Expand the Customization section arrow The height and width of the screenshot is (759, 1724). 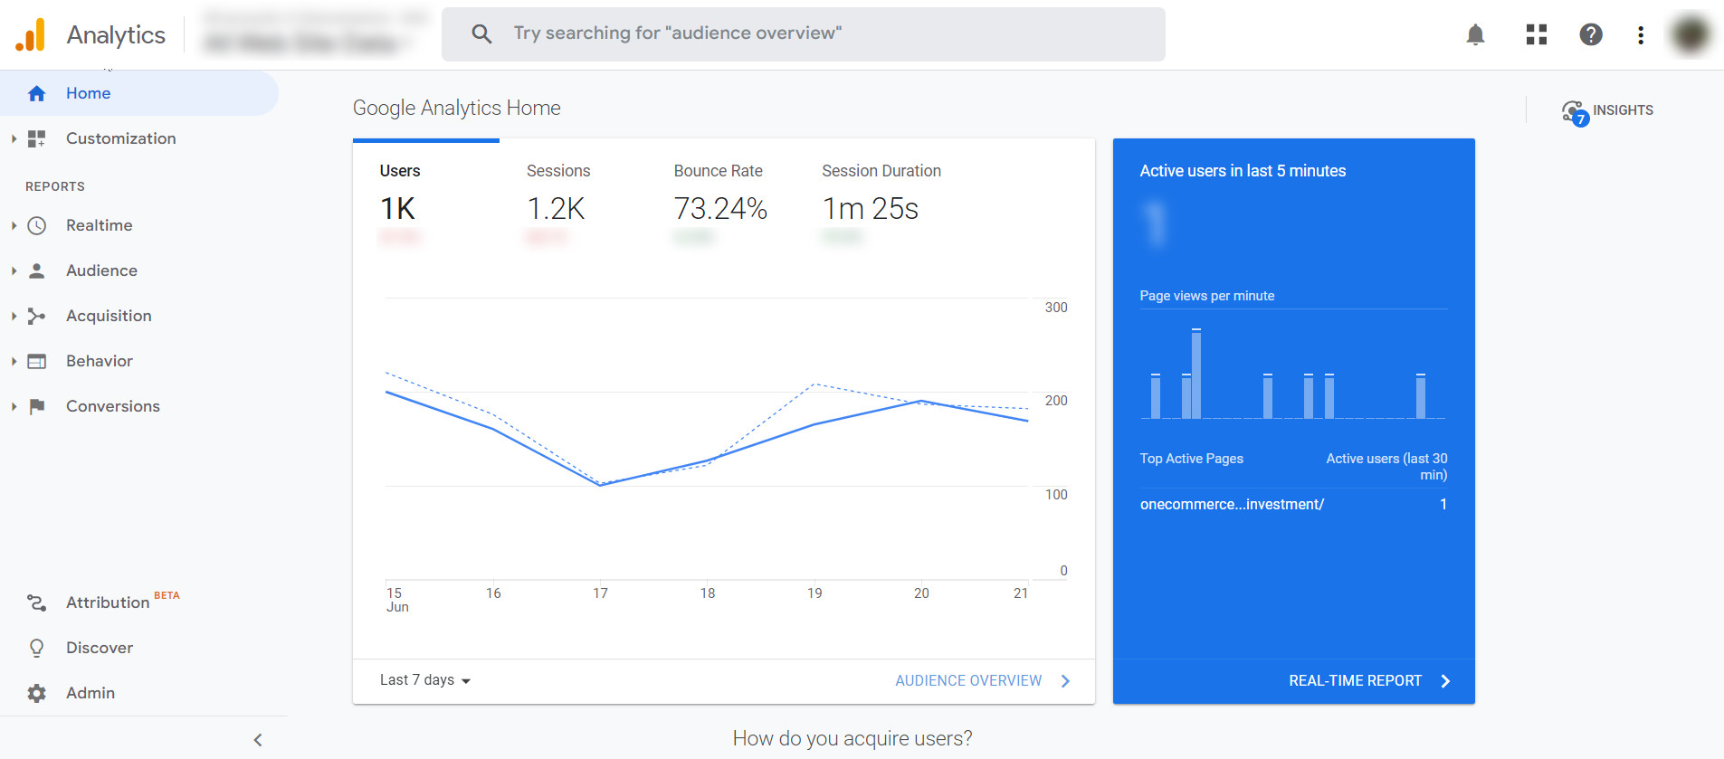[x=14, y=138]
